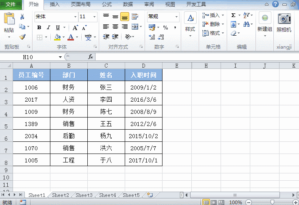The image size is (299, 205).
Task: Click the Clear eraser icon
Action: (234, 33)
